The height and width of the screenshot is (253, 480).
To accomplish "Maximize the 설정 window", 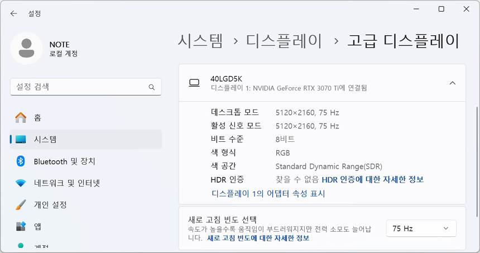I will tap(441, 9).
